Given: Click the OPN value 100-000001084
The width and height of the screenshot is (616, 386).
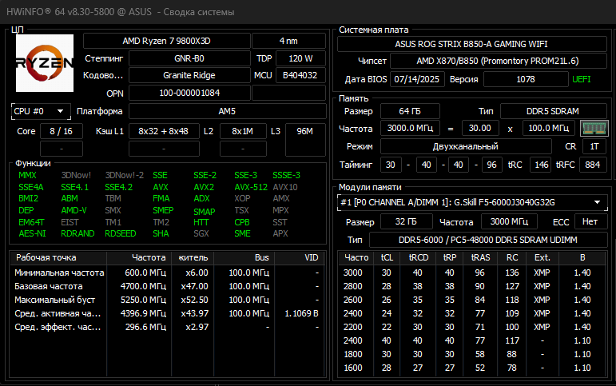Looking at the screenshot, I should [189, 94].
